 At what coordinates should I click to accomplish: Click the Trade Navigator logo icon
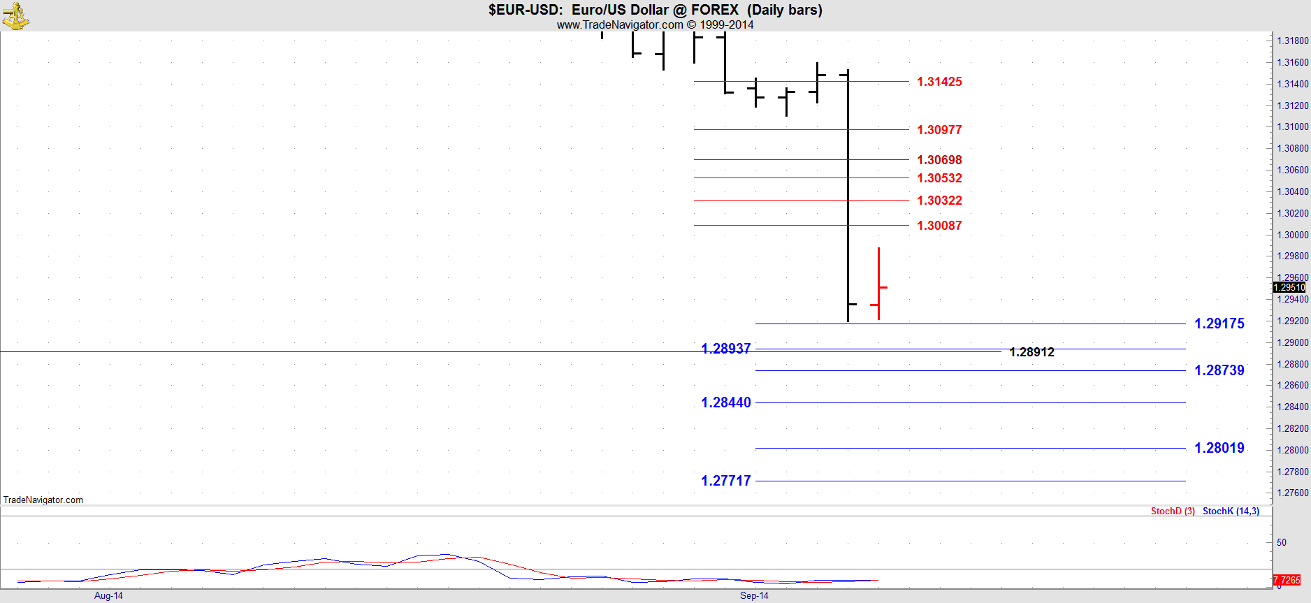tap(15, 15)
